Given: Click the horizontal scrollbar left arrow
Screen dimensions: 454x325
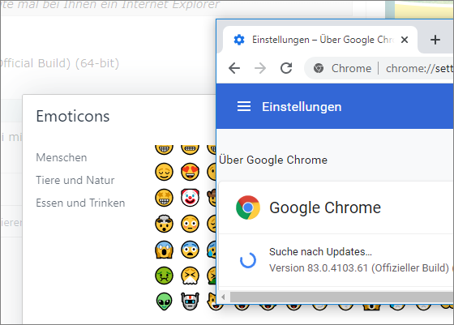Looking at the screenshot, I should tap(223, 297).
